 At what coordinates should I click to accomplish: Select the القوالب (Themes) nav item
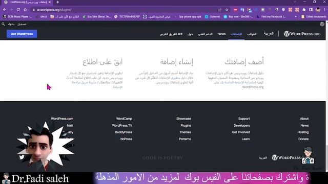tap(252, 34)
